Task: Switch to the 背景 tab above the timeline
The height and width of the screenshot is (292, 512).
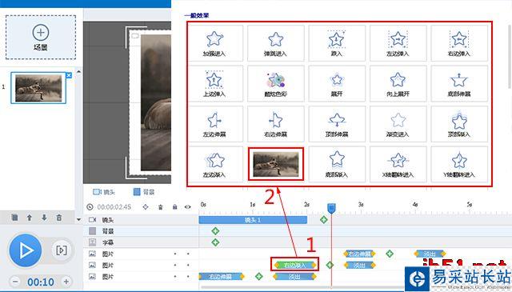Action: click(144, 192)
